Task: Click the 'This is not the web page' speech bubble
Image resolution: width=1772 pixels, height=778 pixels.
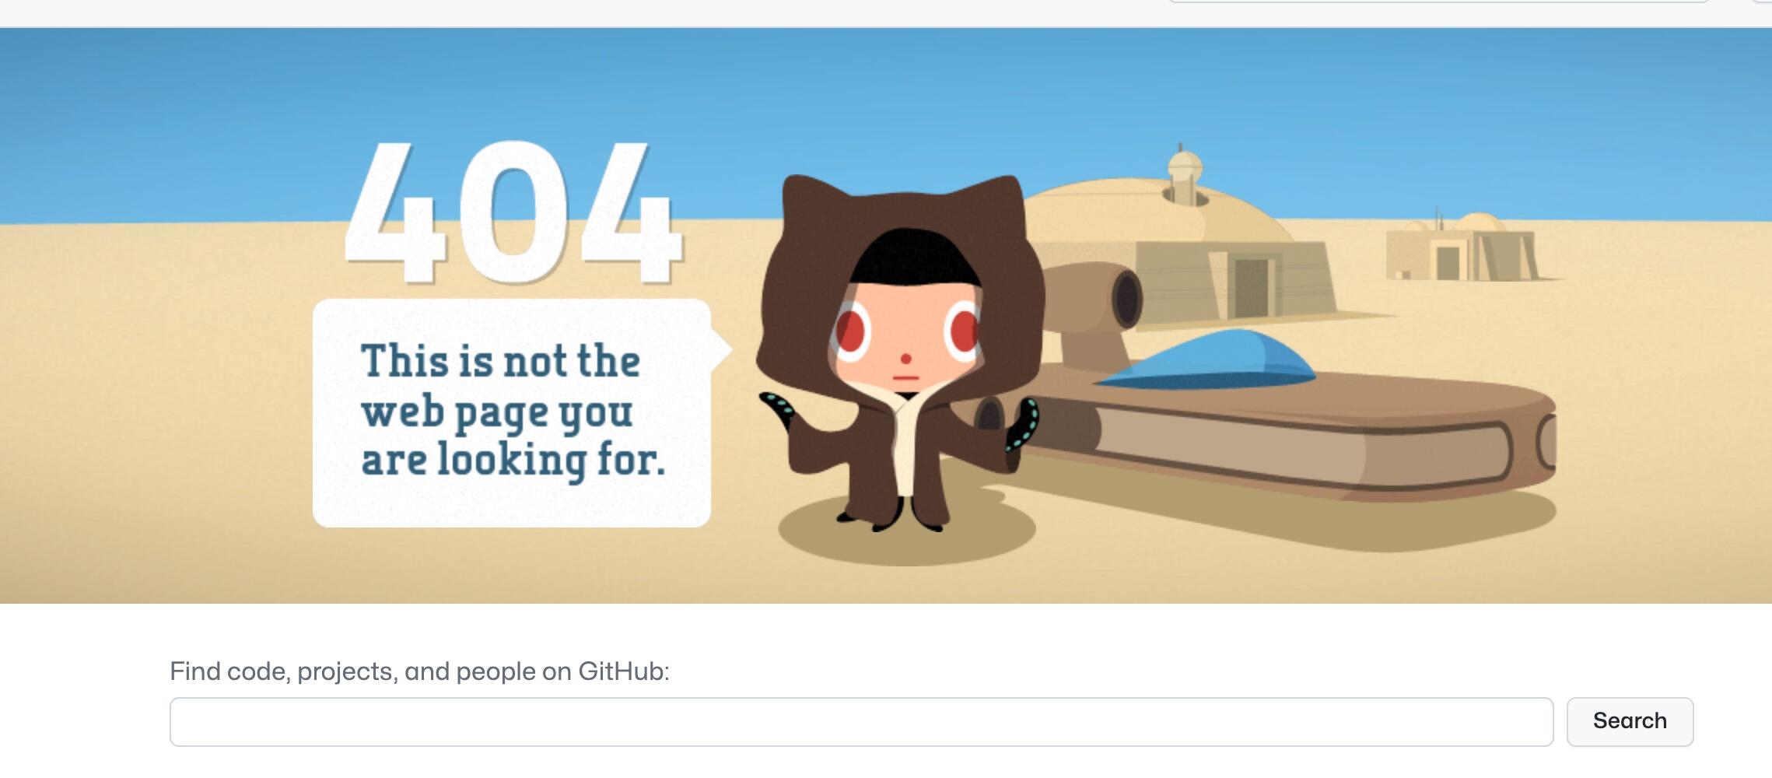Action: 512,413
